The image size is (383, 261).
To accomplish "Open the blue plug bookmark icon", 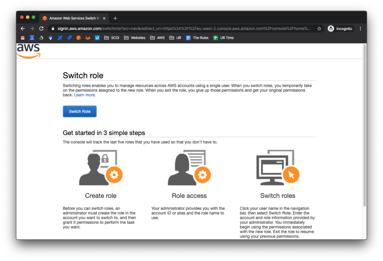I will (x=50, y=38).
